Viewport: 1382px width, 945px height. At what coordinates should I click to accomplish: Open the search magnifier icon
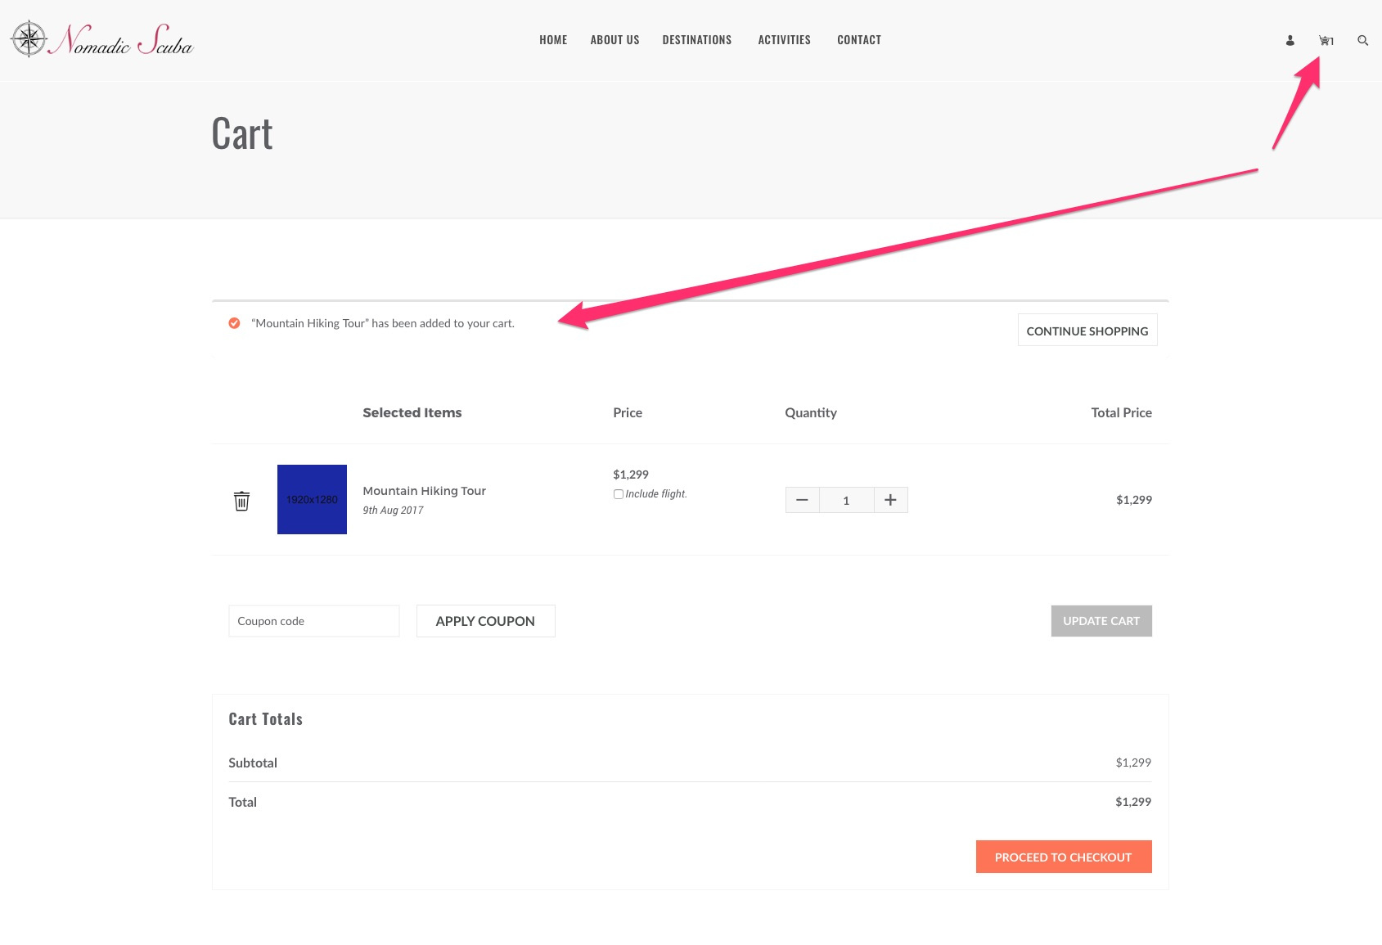1362,40
